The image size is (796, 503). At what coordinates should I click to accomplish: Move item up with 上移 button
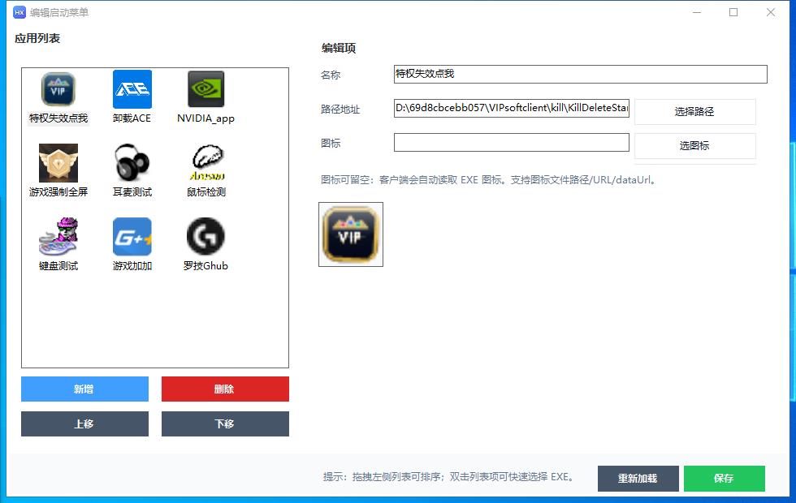pyautogui.click(x=84, y=423)
